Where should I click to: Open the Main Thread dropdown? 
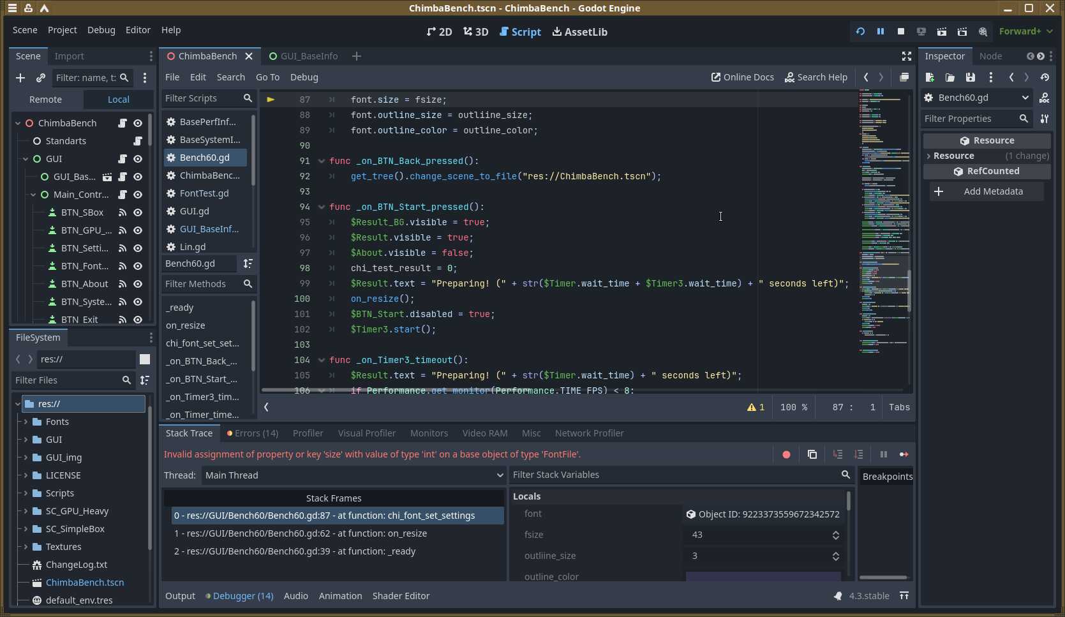coord(354,475)
